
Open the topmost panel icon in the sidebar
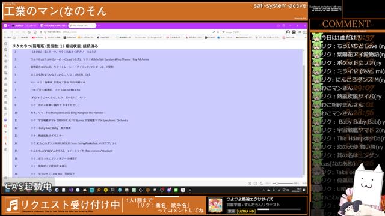tap(5, 44)
